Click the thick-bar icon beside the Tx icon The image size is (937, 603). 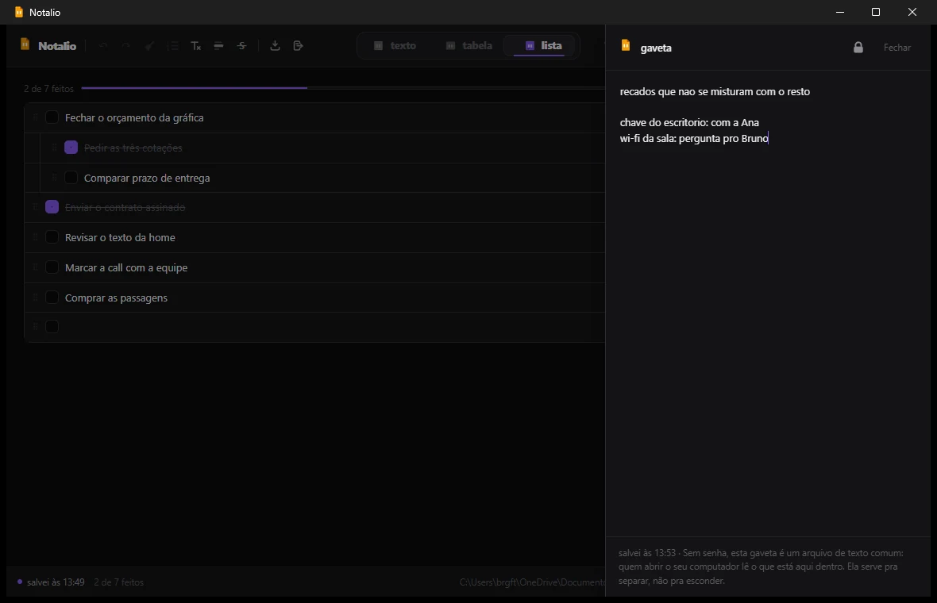coord(218,46)
